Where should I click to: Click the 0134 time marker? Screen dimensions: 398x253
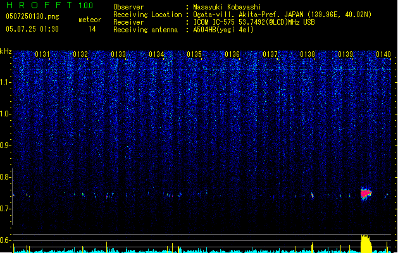pos(156,54)
